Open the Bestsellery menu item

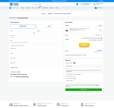pyautogui.click(x=38, y=8)
